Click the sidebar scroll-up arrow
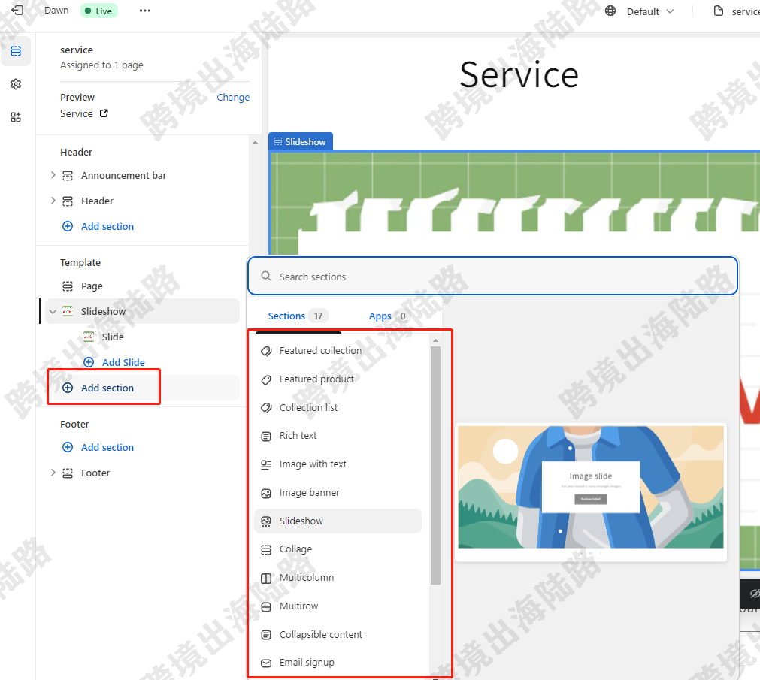760x680 pixels. pyautogui.click(x=255, y=143)
